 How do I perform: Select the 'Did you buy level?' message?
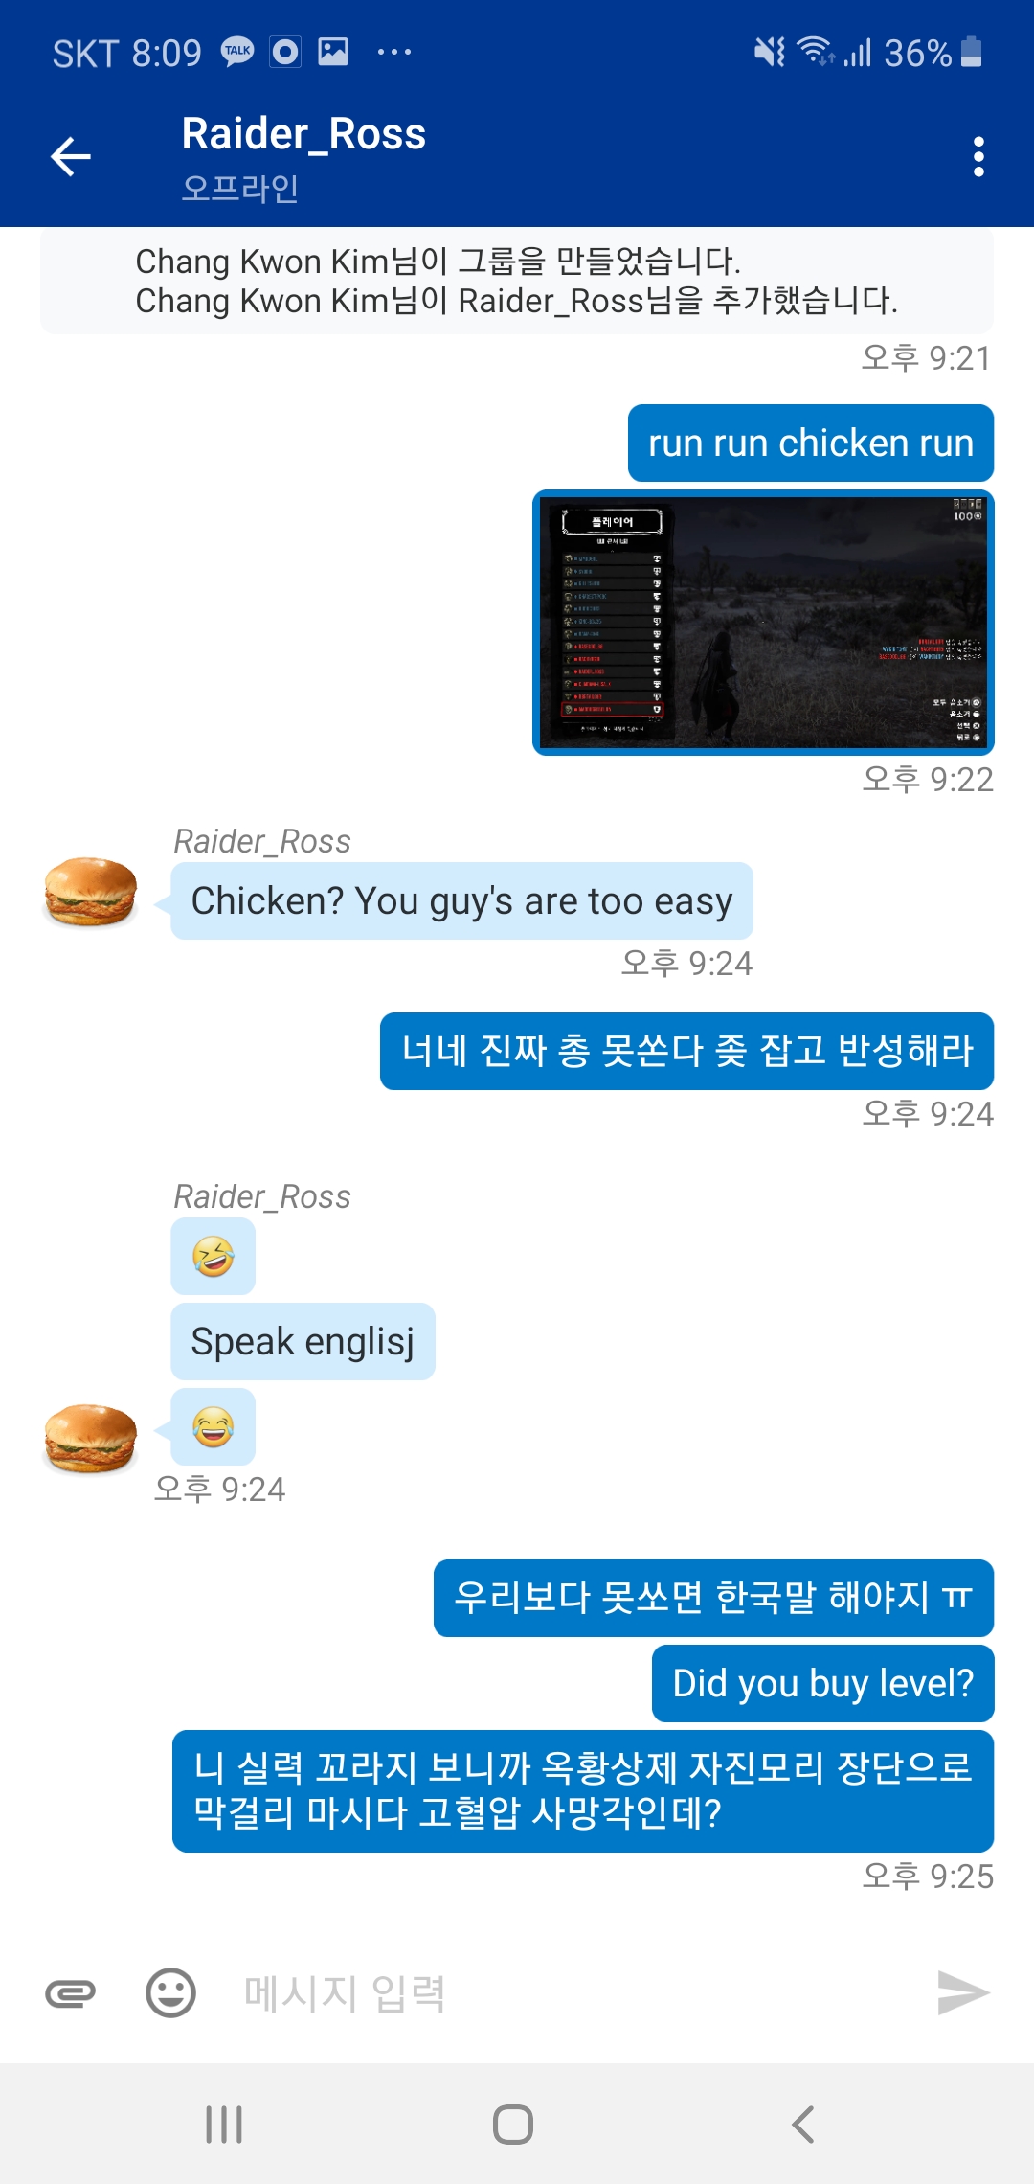pos(823,1684)
